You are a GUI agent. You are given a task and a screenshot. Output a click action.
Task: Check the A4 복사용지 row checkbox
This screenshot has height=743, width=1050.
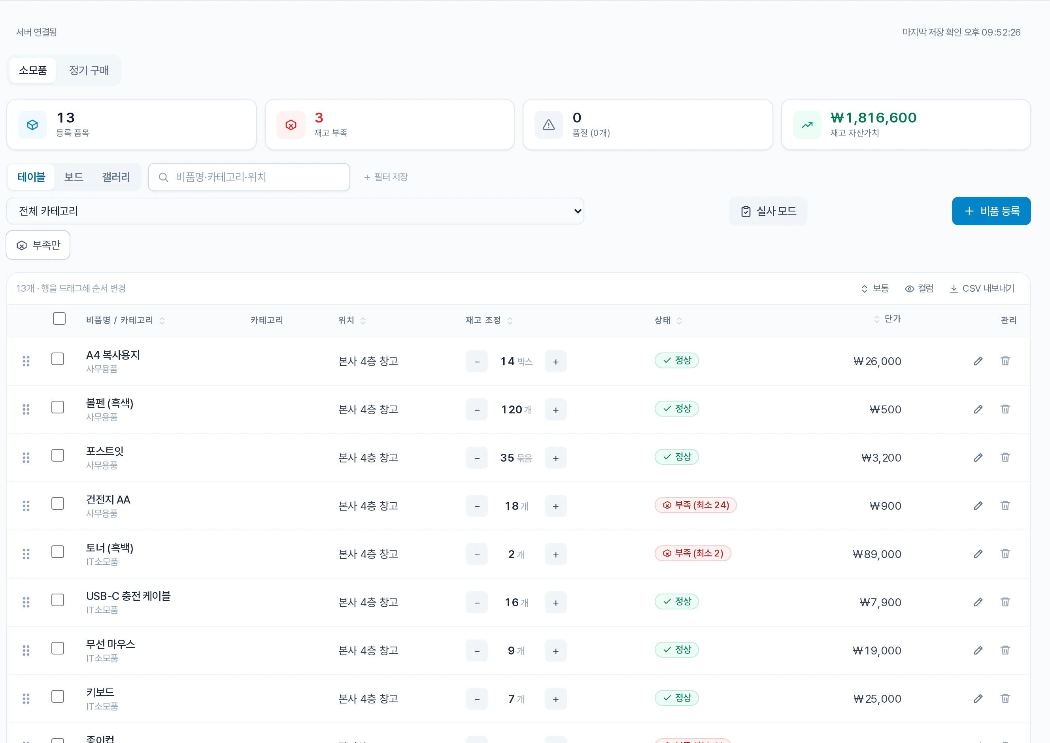(x=58, y=359)
